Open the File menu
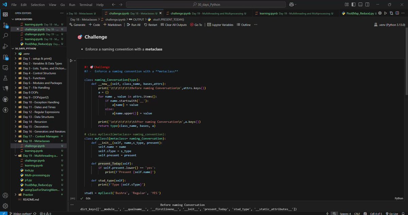Image resolution: width=408 pixels, height=215 pixels. (14, 5)
